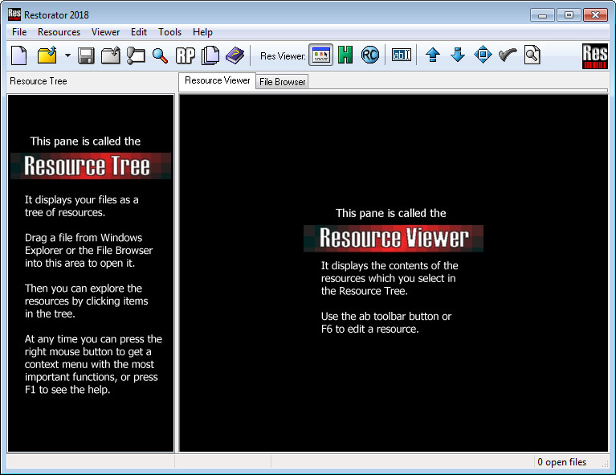This screenshot has height=475, width=616.
Task: Click the blue down arrow icon
Action: click(458, 55)
